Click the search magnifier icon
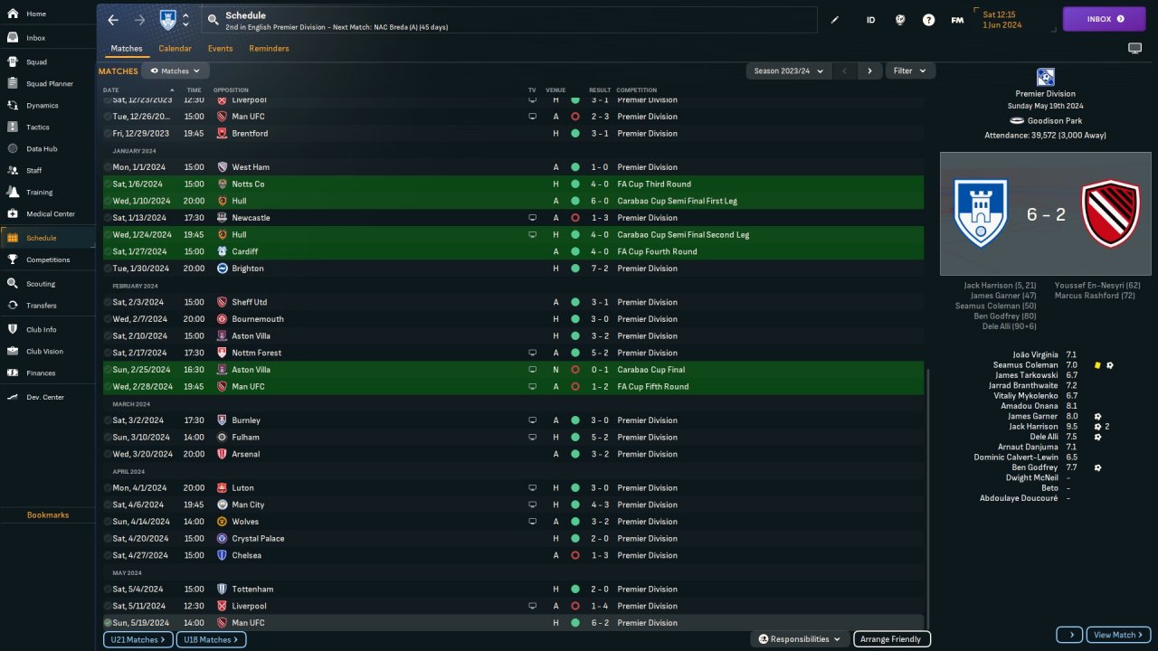This screenshot has width=1158, height=651. click(x=213, y=20)
